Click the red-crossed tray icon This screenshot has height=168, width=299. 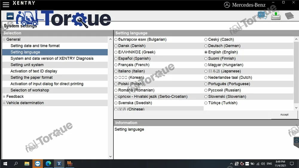tap(242, 164)
